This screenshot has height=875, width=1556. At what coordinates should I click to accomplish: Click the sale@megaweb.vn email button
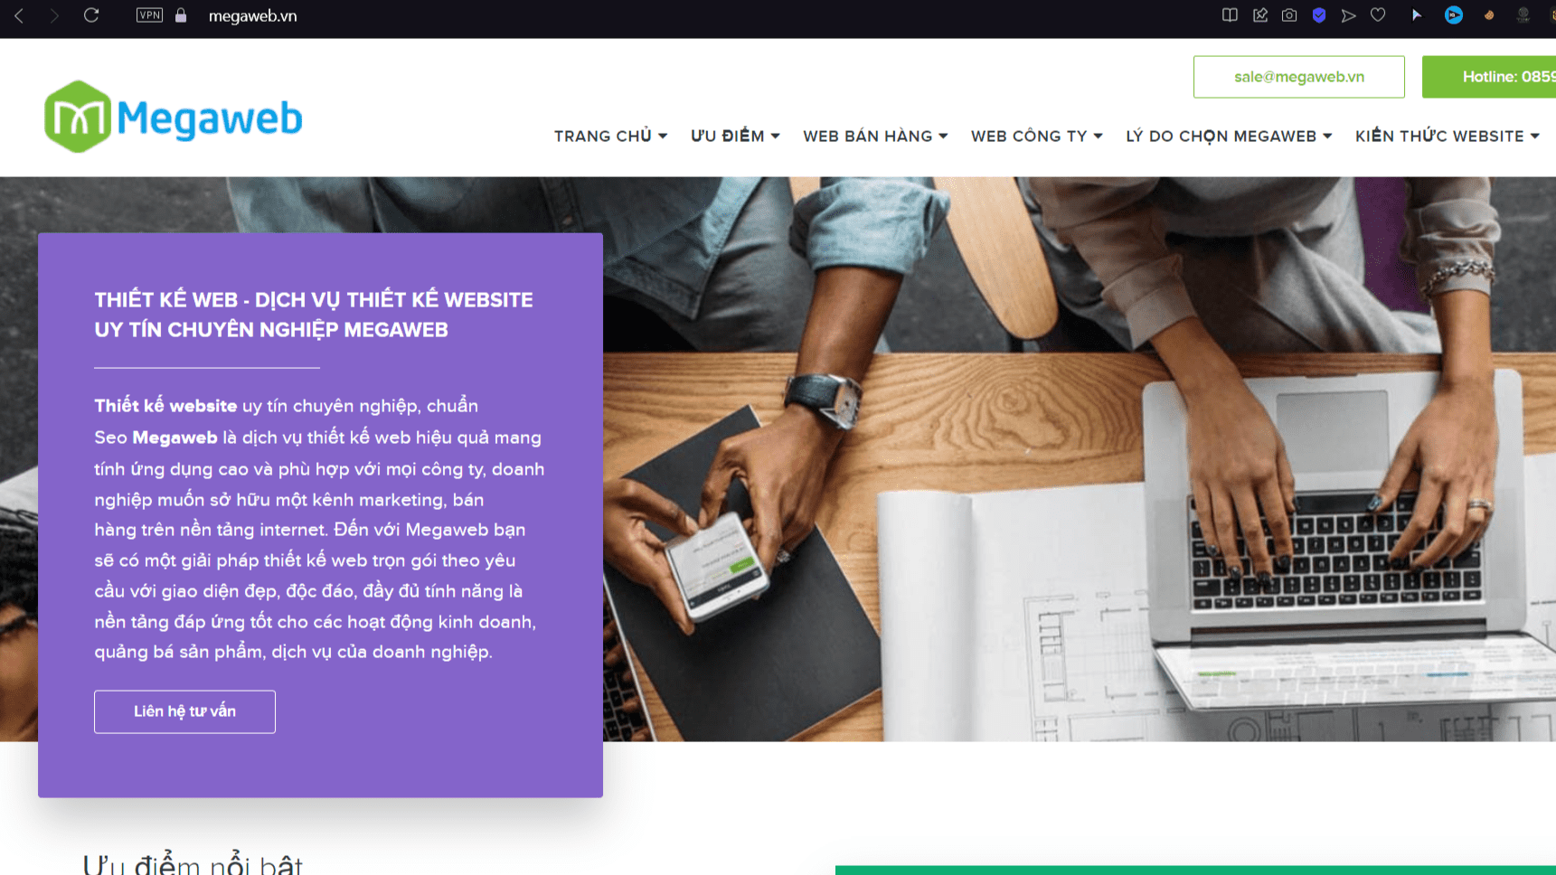click(x=1299, y=77)
